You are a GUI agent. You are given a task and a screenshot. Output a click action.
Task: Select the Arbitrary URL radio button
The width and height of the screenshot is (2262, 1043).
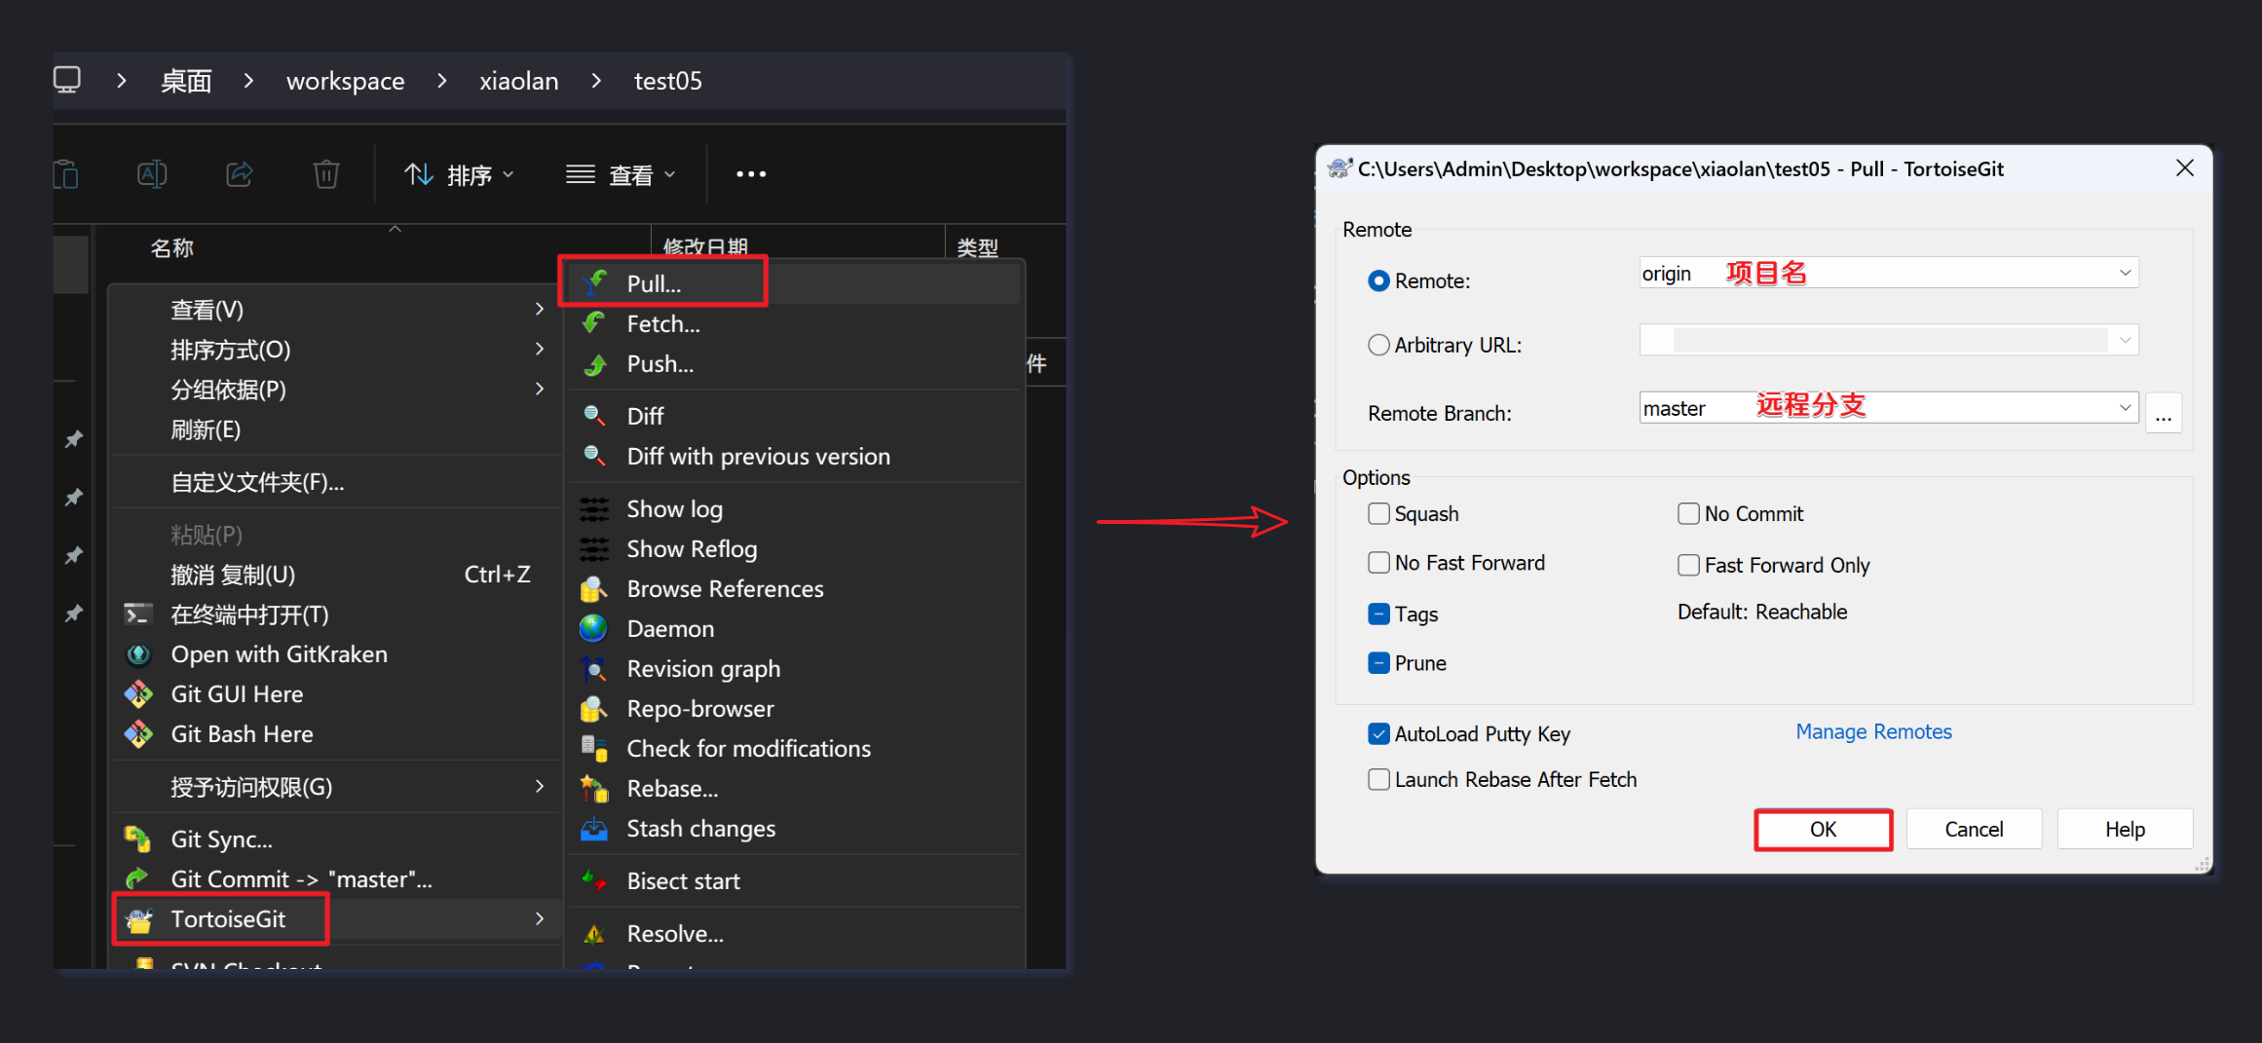coord(1378,345)
